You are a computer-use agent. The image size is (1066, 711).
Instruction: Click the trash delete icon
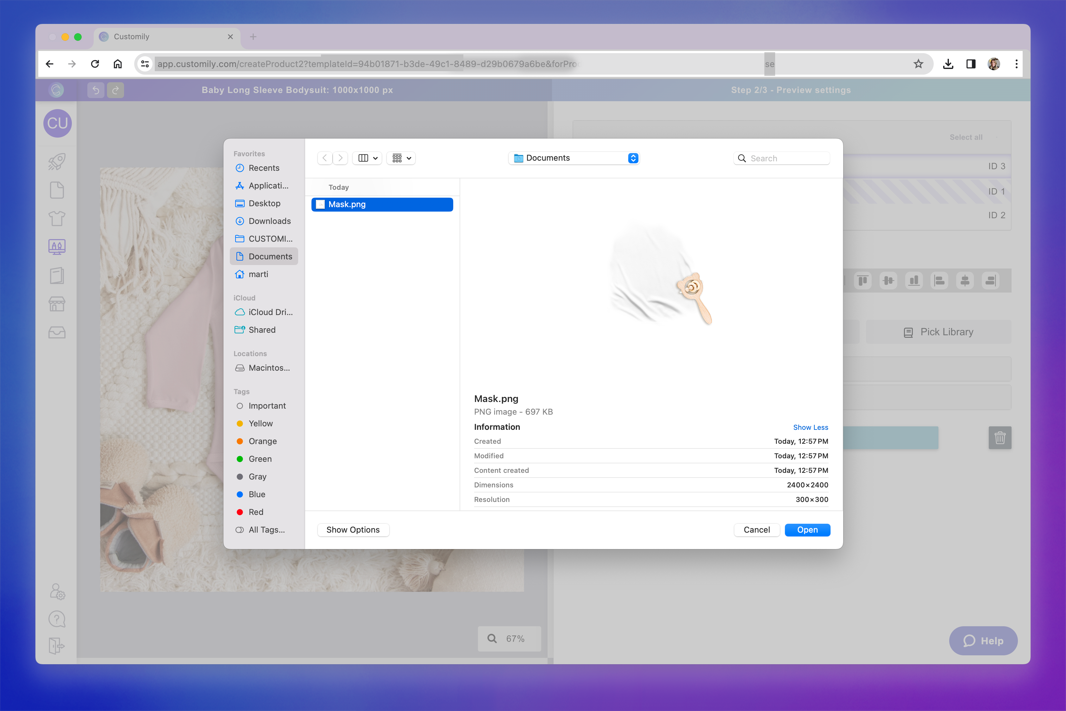point(1000,437)
